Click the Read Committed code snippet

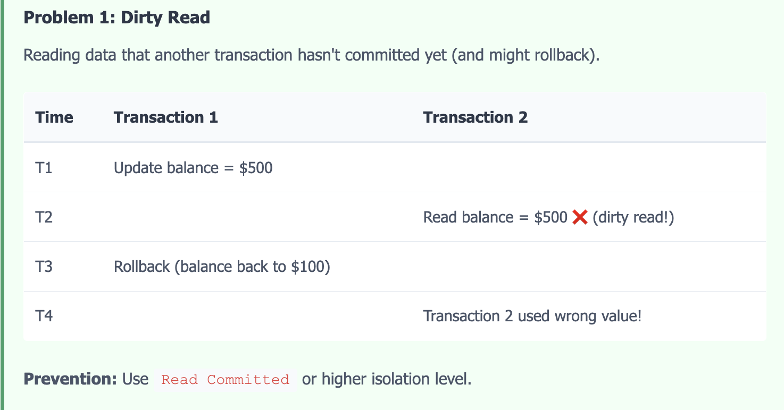point(226,380)
